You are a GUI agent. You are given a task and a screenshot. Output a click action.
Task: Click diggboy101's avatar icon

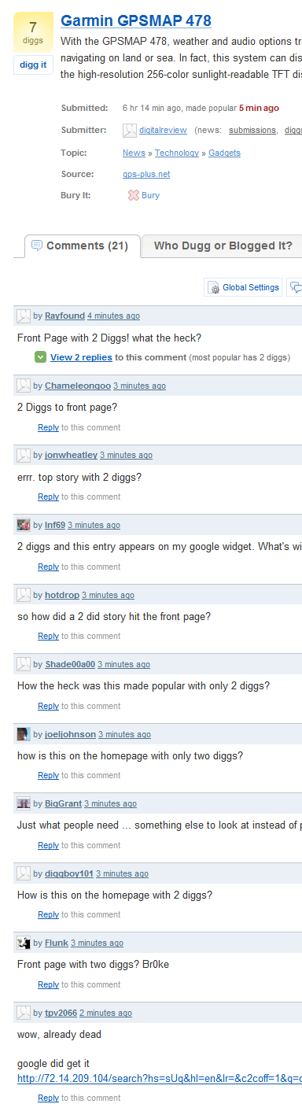click(x=24, y=873)
